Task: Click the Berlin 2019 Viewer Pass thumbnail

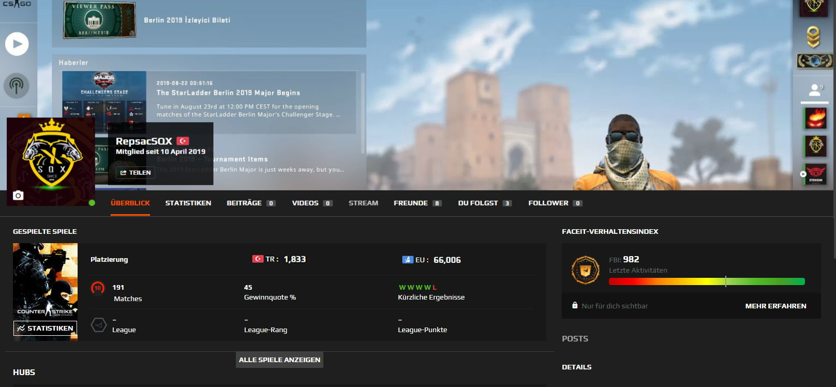Action: pyautogui.click(x=100, y=20)
